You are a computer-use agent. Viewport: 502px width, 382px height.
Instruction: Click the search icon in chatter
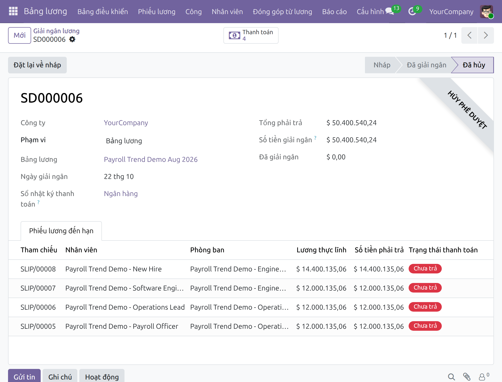click(451, 376)
